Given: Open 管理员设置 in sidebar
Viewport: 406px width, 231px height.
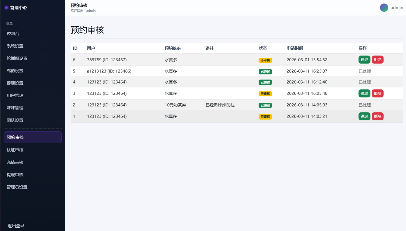Looking at the screenshot, I should point(33,187).
